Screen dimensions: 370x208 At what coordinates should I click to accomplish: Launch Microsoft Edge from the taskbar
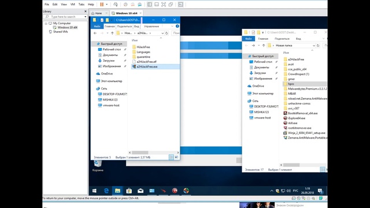click(x=106, y=191)
